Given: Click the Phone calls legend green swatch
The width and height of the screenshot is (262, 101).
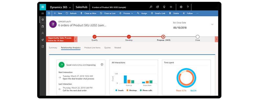Looking at the screenshot, I should [141, 90].
